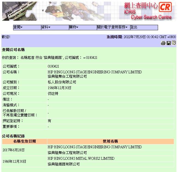The height and width of the screenshot is (172, 178).
Task: Click 登出 to log out
Action: (x=134, y=27)
